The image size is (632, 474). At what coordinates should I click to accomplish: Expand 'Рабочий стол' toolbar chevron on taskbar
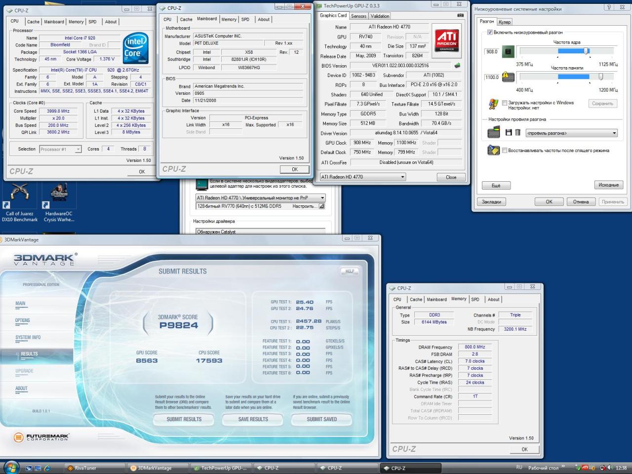click(x=563, y=467)
